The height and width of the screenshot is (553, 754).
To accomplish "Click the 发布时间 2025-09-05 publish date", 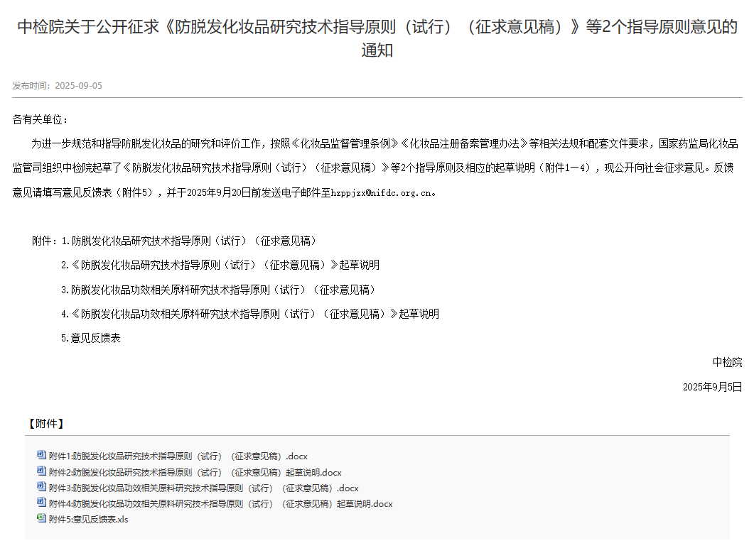I will (x=58, y=86).
